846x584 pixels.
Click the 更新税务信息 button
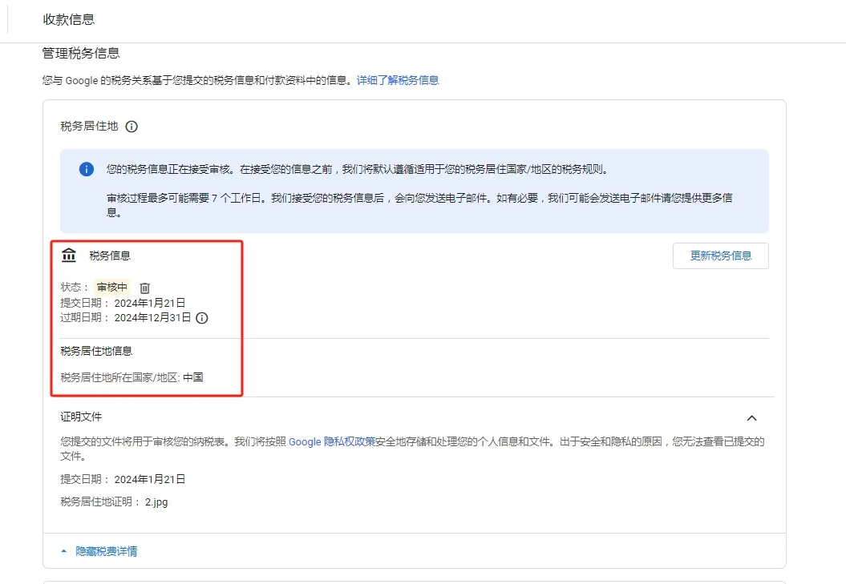720,256
